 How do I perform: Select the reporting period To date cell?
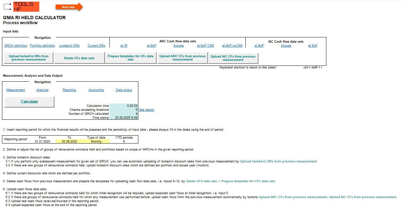(70, 141)
